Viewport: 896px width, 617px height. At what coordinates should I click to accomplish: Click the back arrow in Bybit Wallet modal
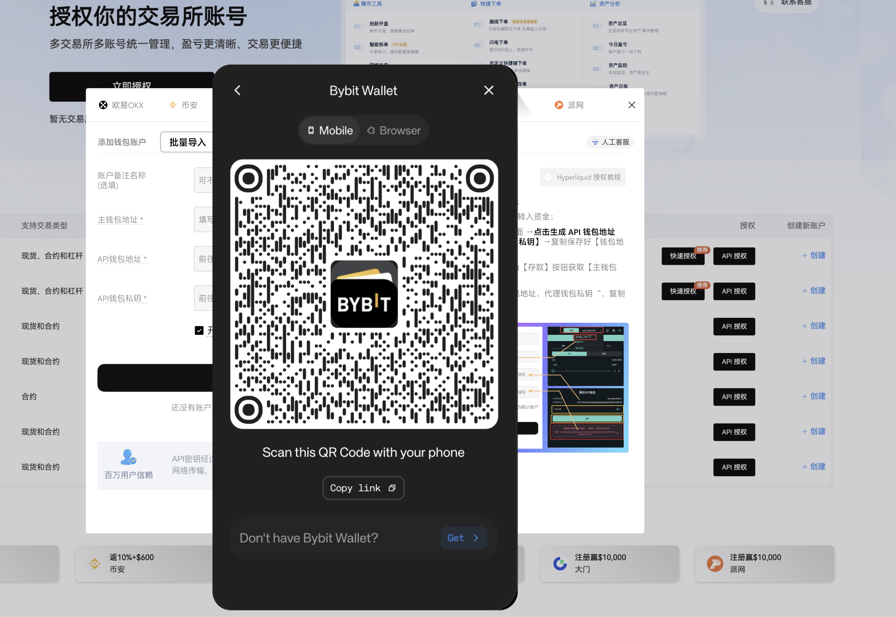(238, 90)
